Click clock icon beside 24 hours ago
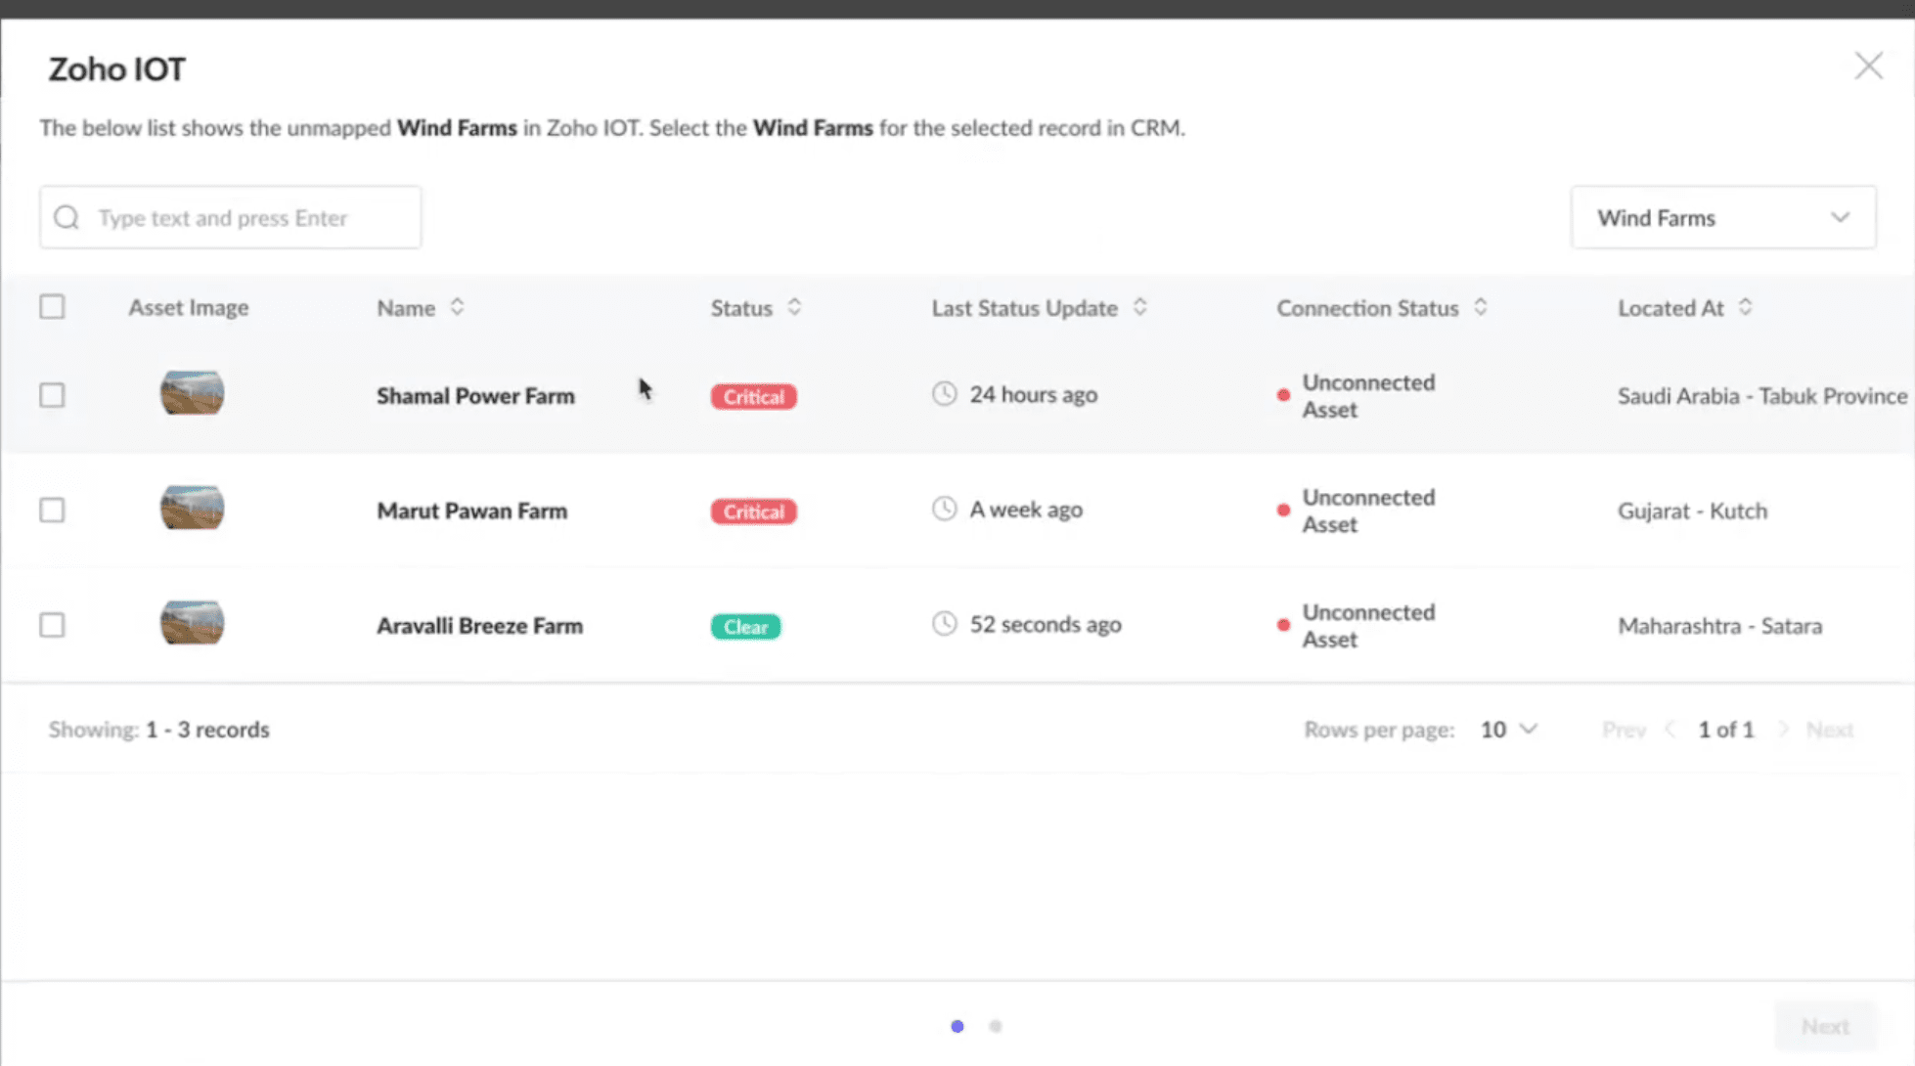 coord(944,394)
